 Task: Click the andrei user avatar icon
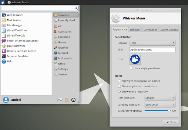(6, 100)
